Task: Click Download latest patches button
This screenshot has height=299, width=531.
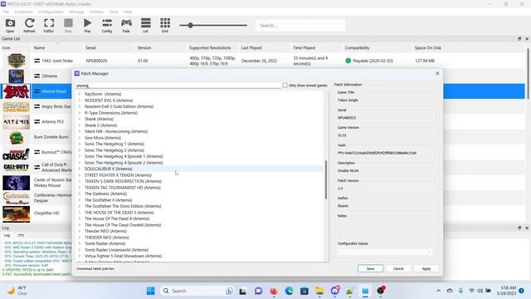Action: [x=95, y=269]
